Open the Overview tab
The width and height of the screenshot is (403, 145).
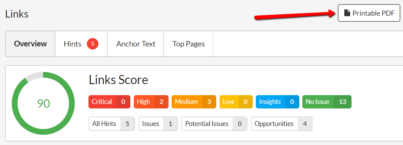pyautogui.click(x=31, y=44)
